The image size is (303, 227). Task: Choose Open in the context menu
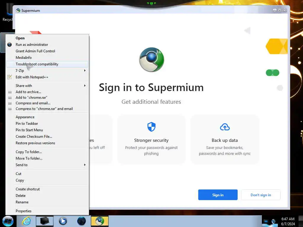click(x=47, y=38)
